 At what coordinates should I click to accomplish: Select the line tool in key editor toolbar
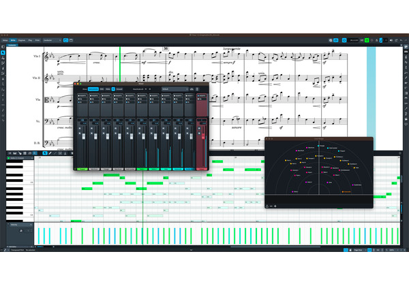pos(55,153)
